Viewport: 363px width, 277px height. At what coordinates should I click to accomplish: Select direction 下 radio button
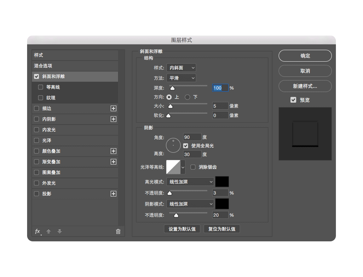click(x=187, y=97)
